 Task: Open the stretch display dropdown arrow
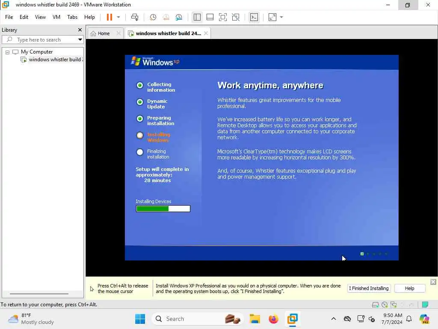pos(281,17)
